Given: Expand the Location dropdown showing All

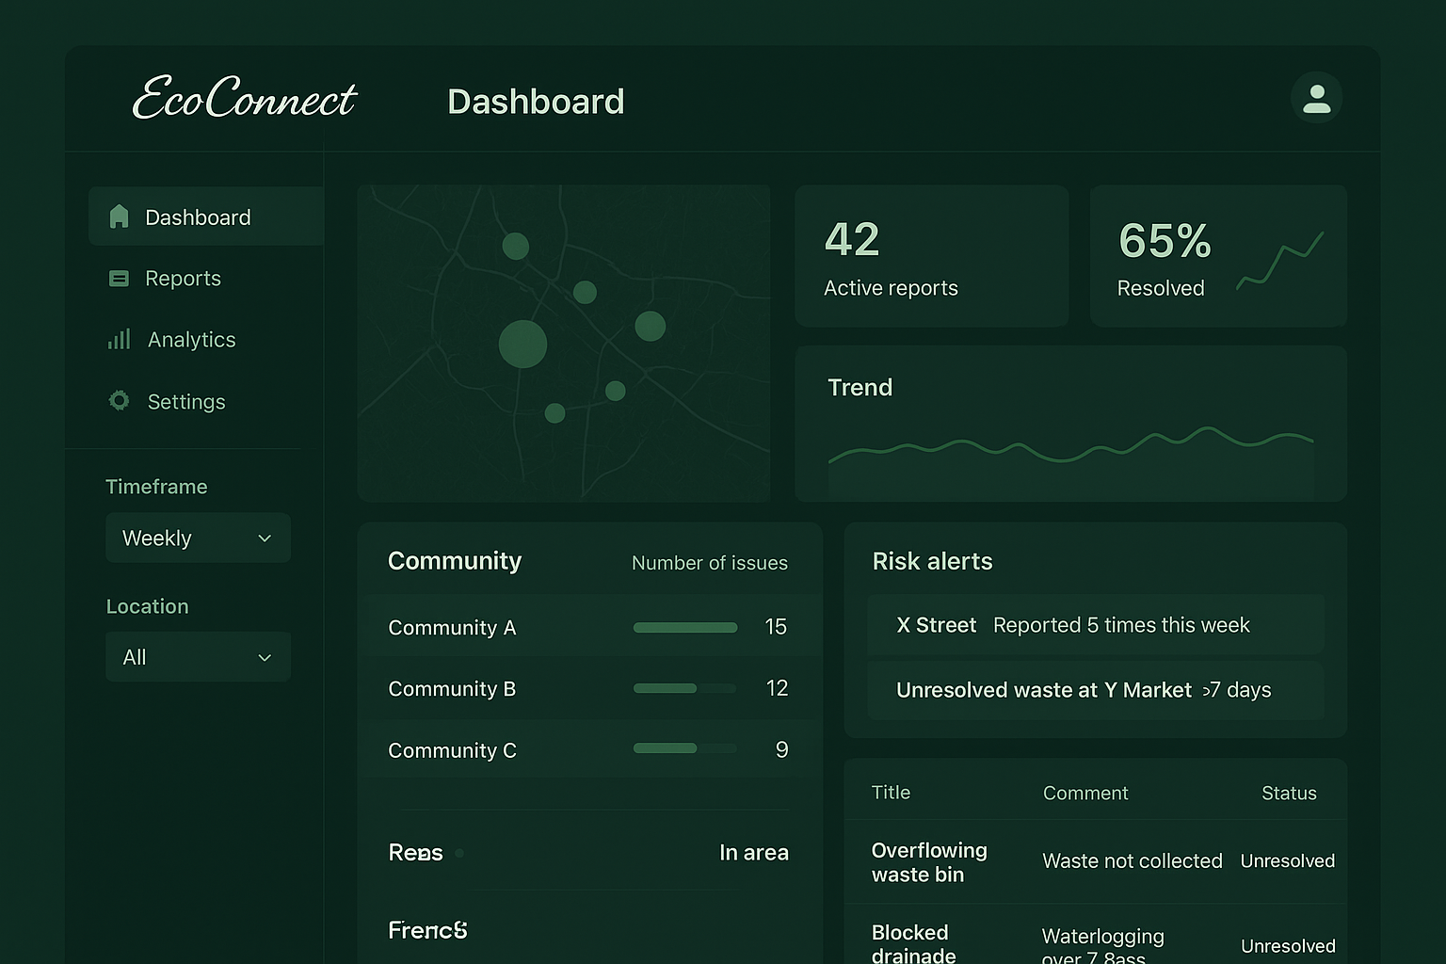Looking at the screenshot, I should [198, 656].
